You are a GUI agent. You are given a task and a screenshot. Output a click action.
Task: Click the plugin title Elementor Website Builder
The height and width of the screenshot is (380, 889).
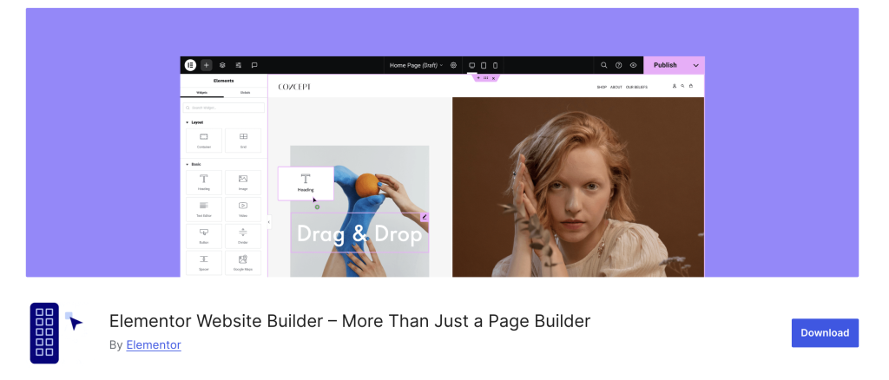(350, 321)
